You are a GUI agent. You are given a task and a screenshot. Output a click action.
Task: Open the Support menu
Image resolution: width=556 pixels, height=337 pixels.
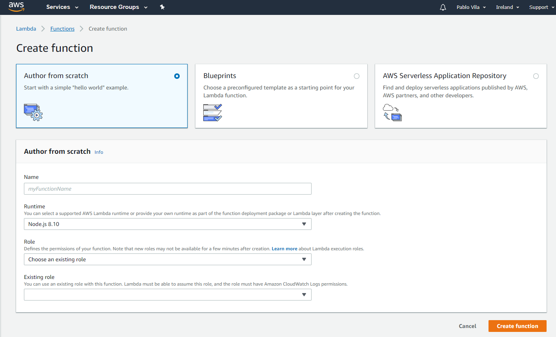click(541, 7)
